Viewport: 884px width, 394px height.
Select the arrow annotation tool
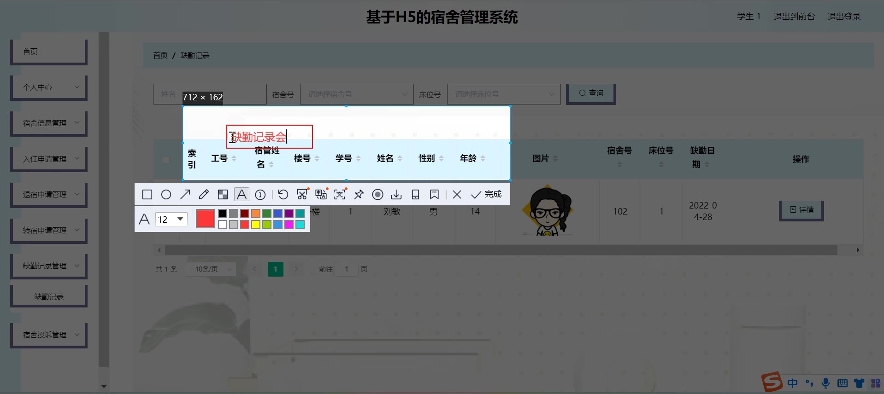coord(185,195)
